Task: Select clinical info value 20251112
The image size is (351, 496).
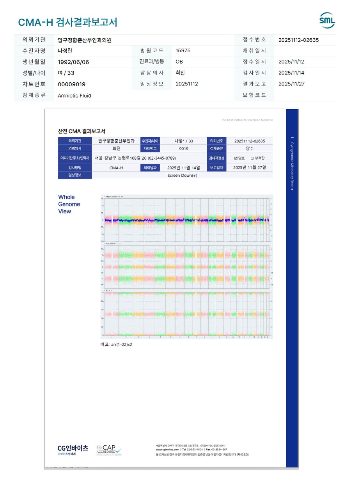Action: tap(187, 84)
